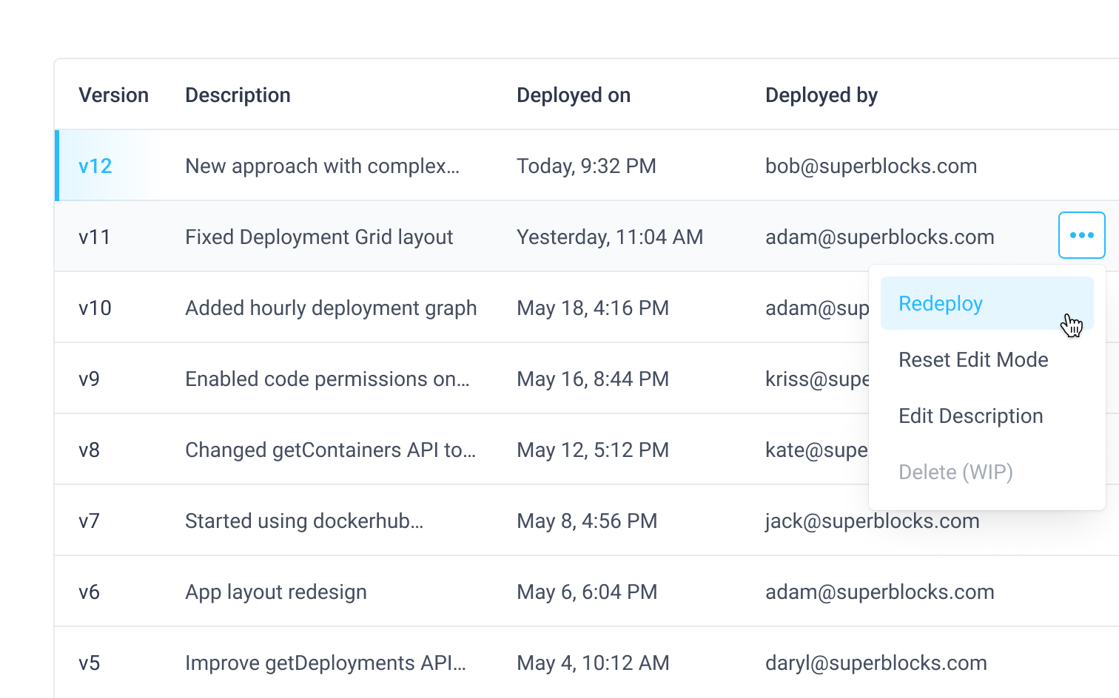This screenshot has width=1119, height=698.
Task: Click the App layout redesign description
Action: pyautogui.click(x=275, y=592)
